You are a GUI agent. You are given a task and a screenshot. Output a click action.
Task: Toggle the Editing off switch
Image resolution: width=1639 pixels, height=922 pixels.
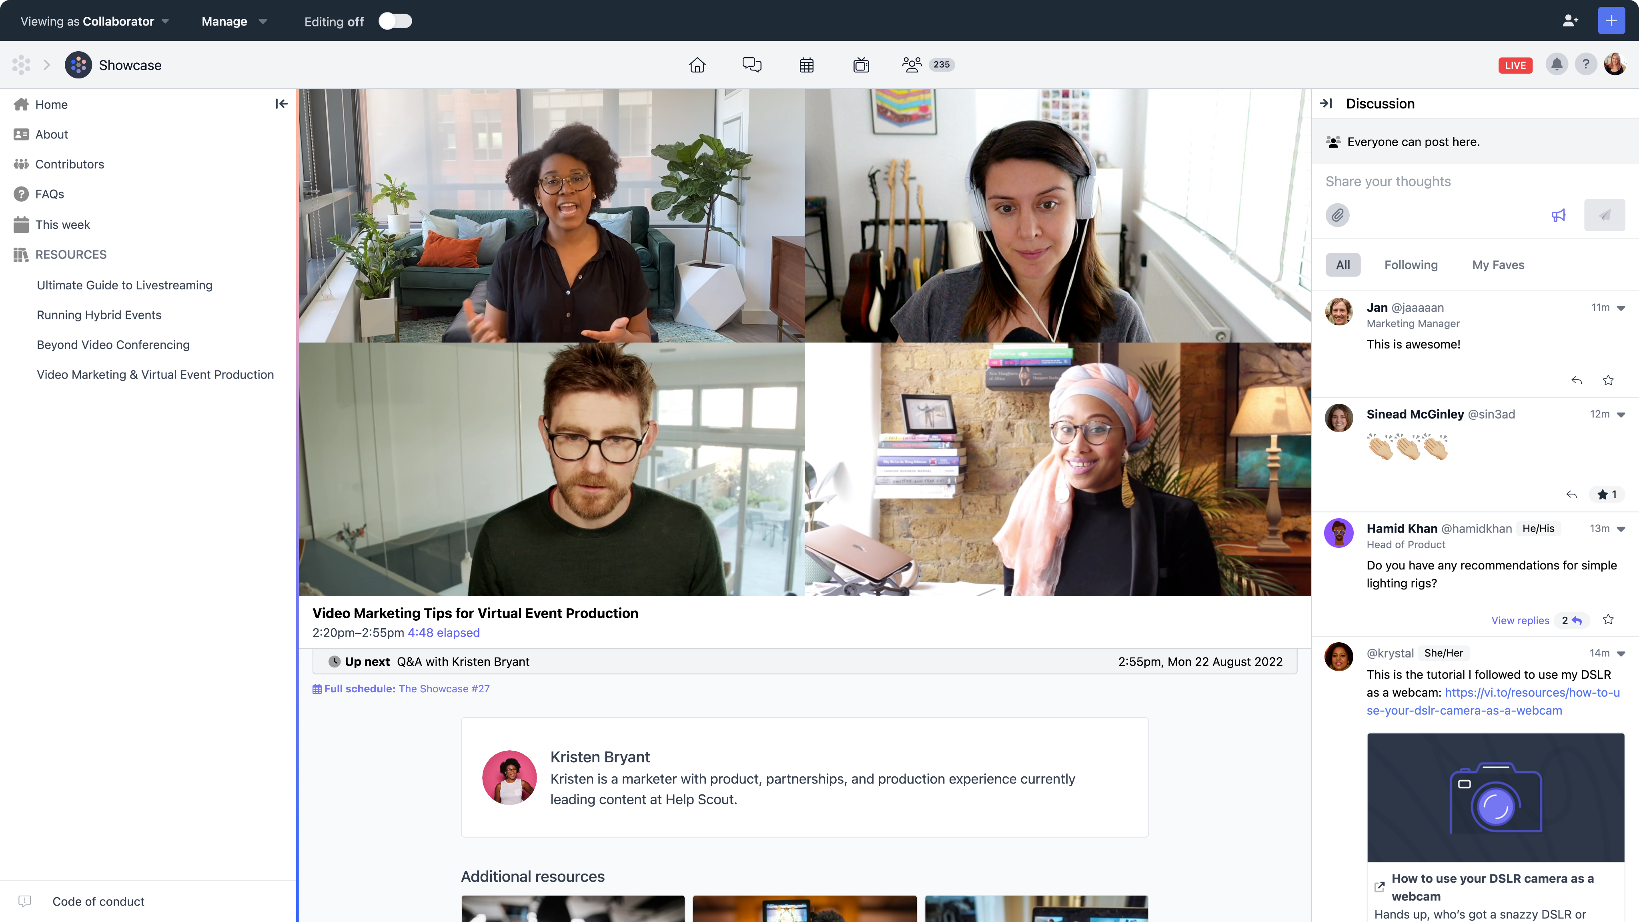[395, 21]
